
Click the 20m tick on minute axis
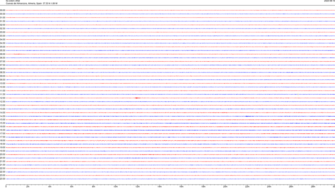point(225,187)
